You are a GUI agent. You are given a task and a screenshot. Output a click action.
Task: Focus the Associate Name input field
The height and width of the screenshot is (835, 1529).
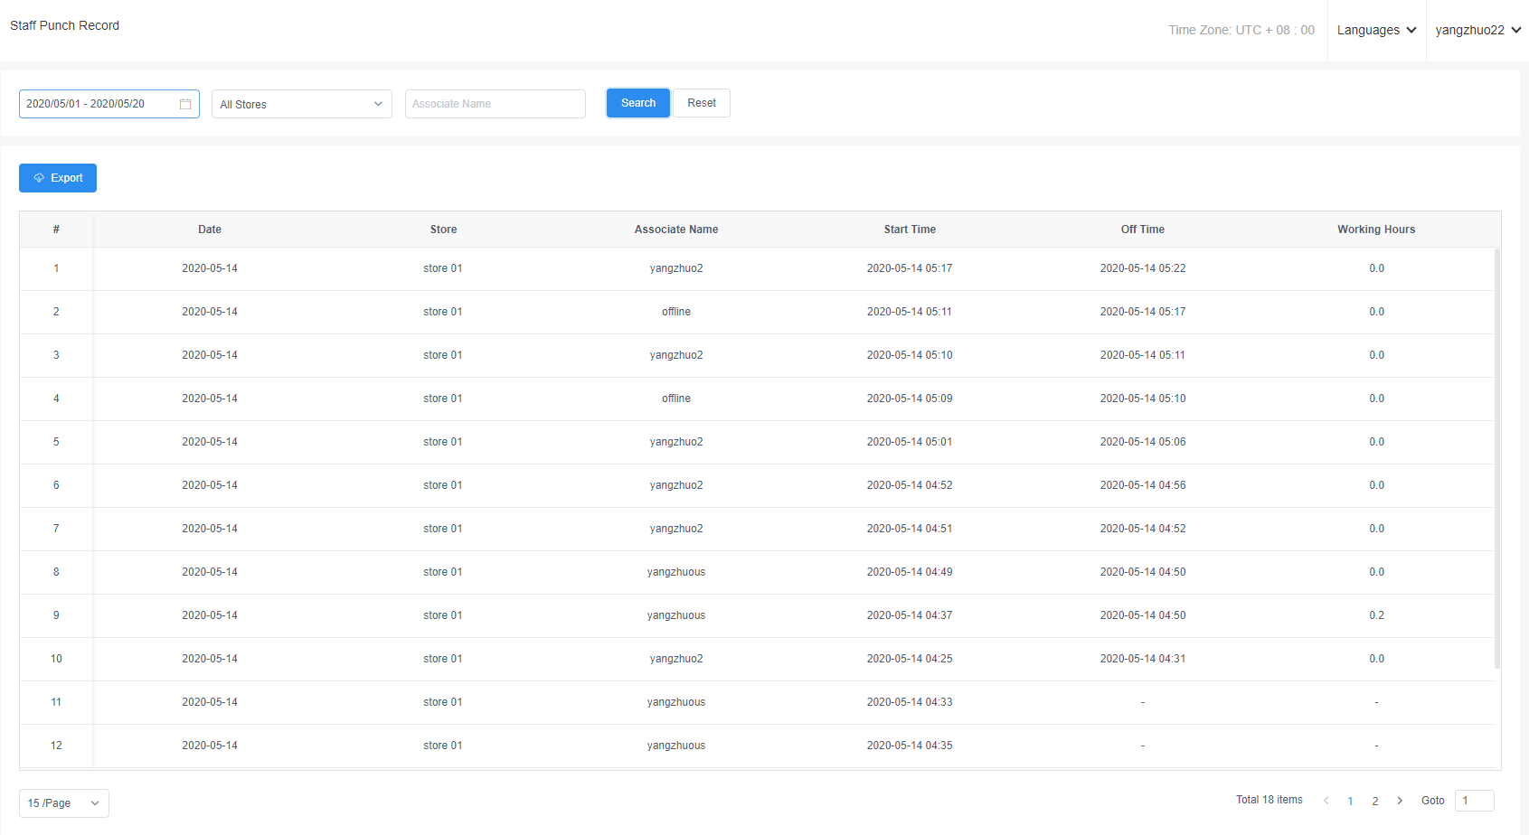(x=495, y=104)
